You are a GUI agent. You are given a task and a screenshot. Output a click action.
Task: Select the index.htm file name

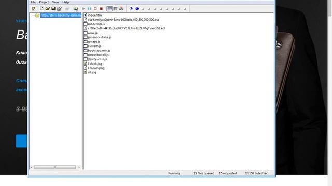[94, 15]
